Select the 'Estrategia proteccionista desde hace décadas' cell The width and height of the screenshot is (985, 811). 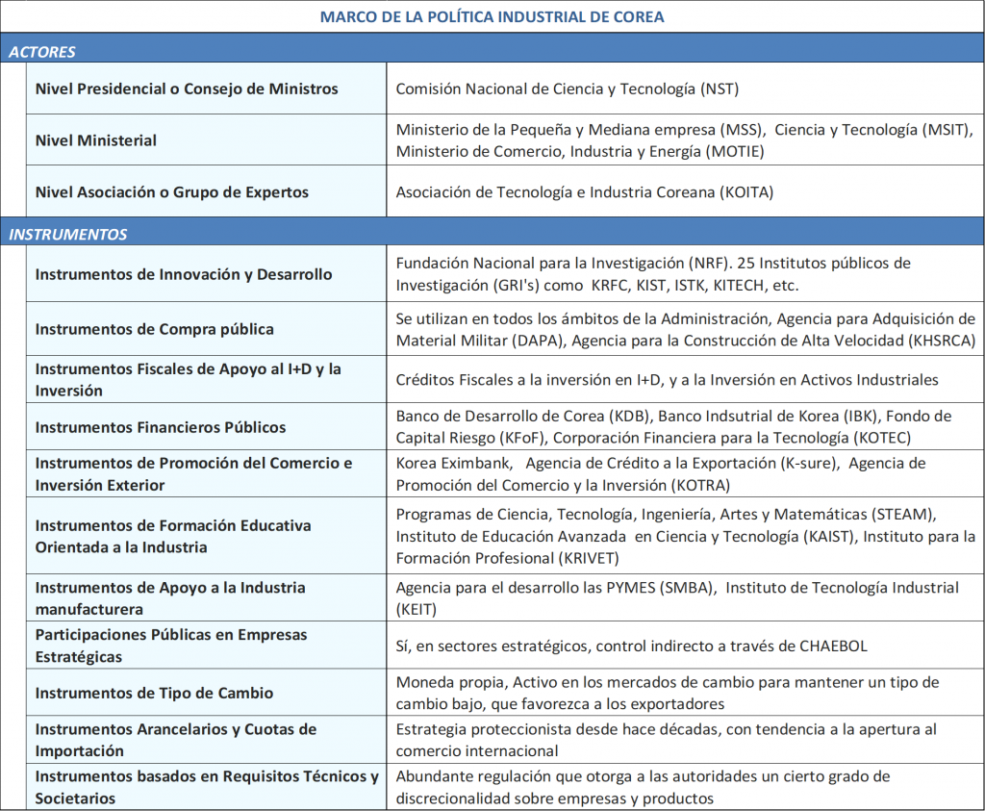666,740
